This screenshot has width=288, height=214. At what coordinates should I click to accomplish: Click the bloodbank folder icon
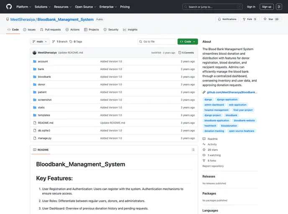pos(34,77)
